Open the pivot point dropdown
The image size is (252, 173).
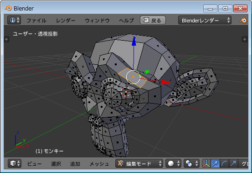tap(191, 163)
